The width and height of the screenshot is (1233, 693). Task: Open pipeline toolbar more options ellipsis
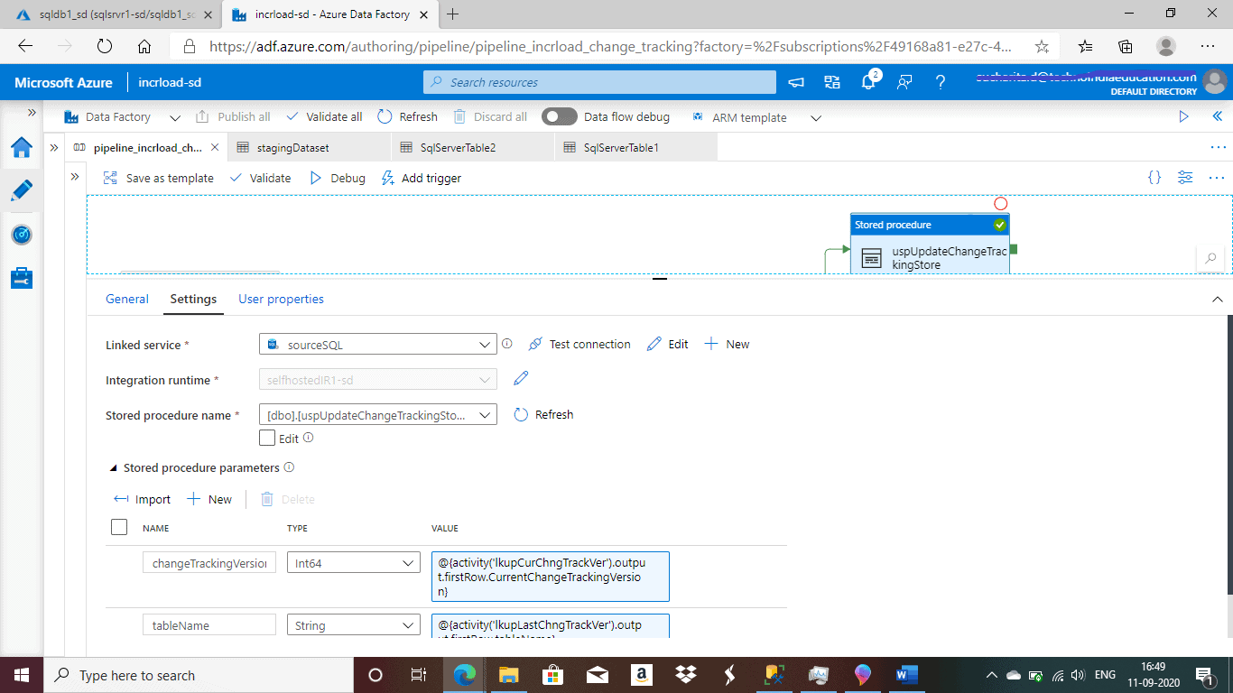coord(1216,178)
